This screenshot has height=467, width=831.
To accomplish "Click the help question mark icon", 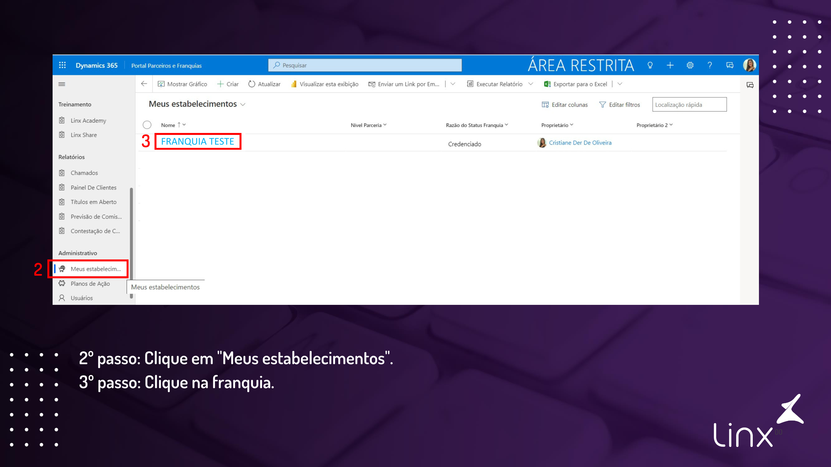I will coord(710,65).
